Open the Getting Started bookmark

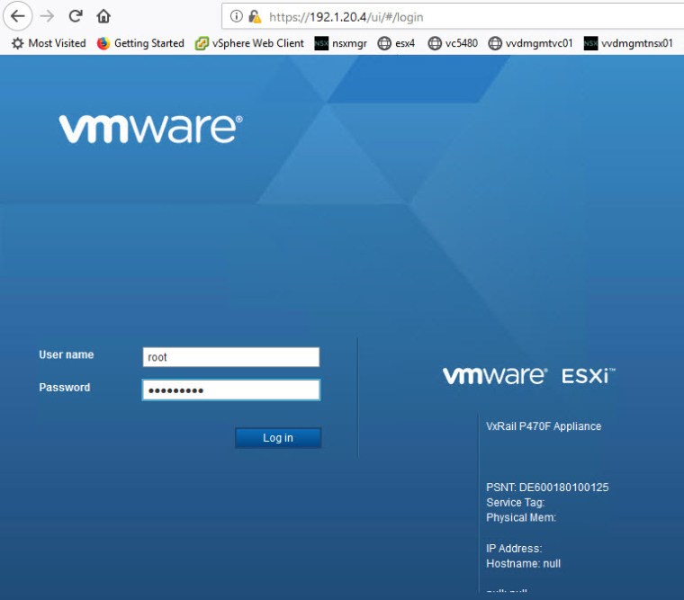pyautogui.click(x=140, y=43)
